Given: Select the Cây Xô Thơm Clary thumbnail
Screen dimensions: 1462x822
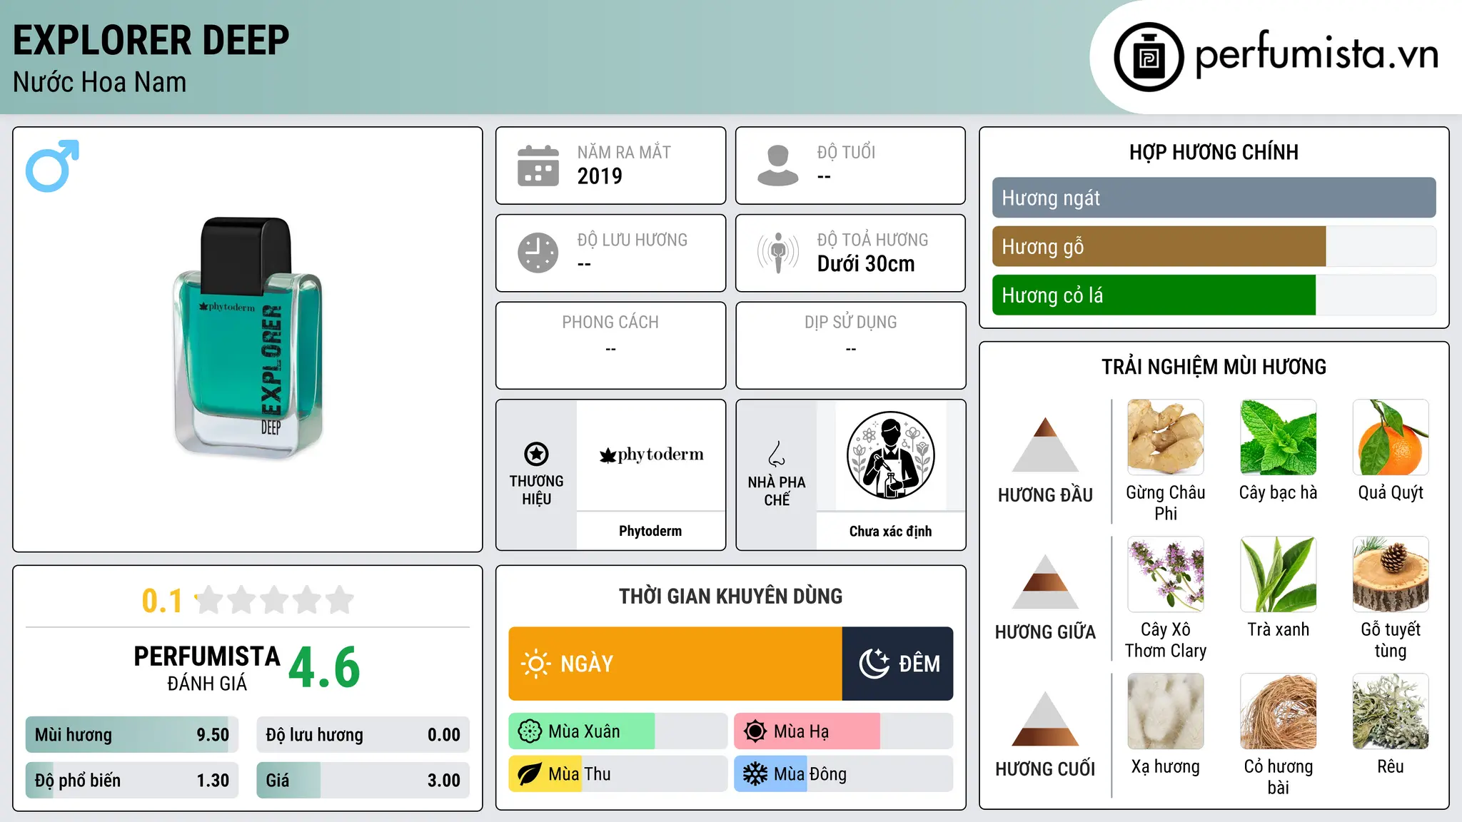Looking at the screenshot, I should coord(1166,574).
